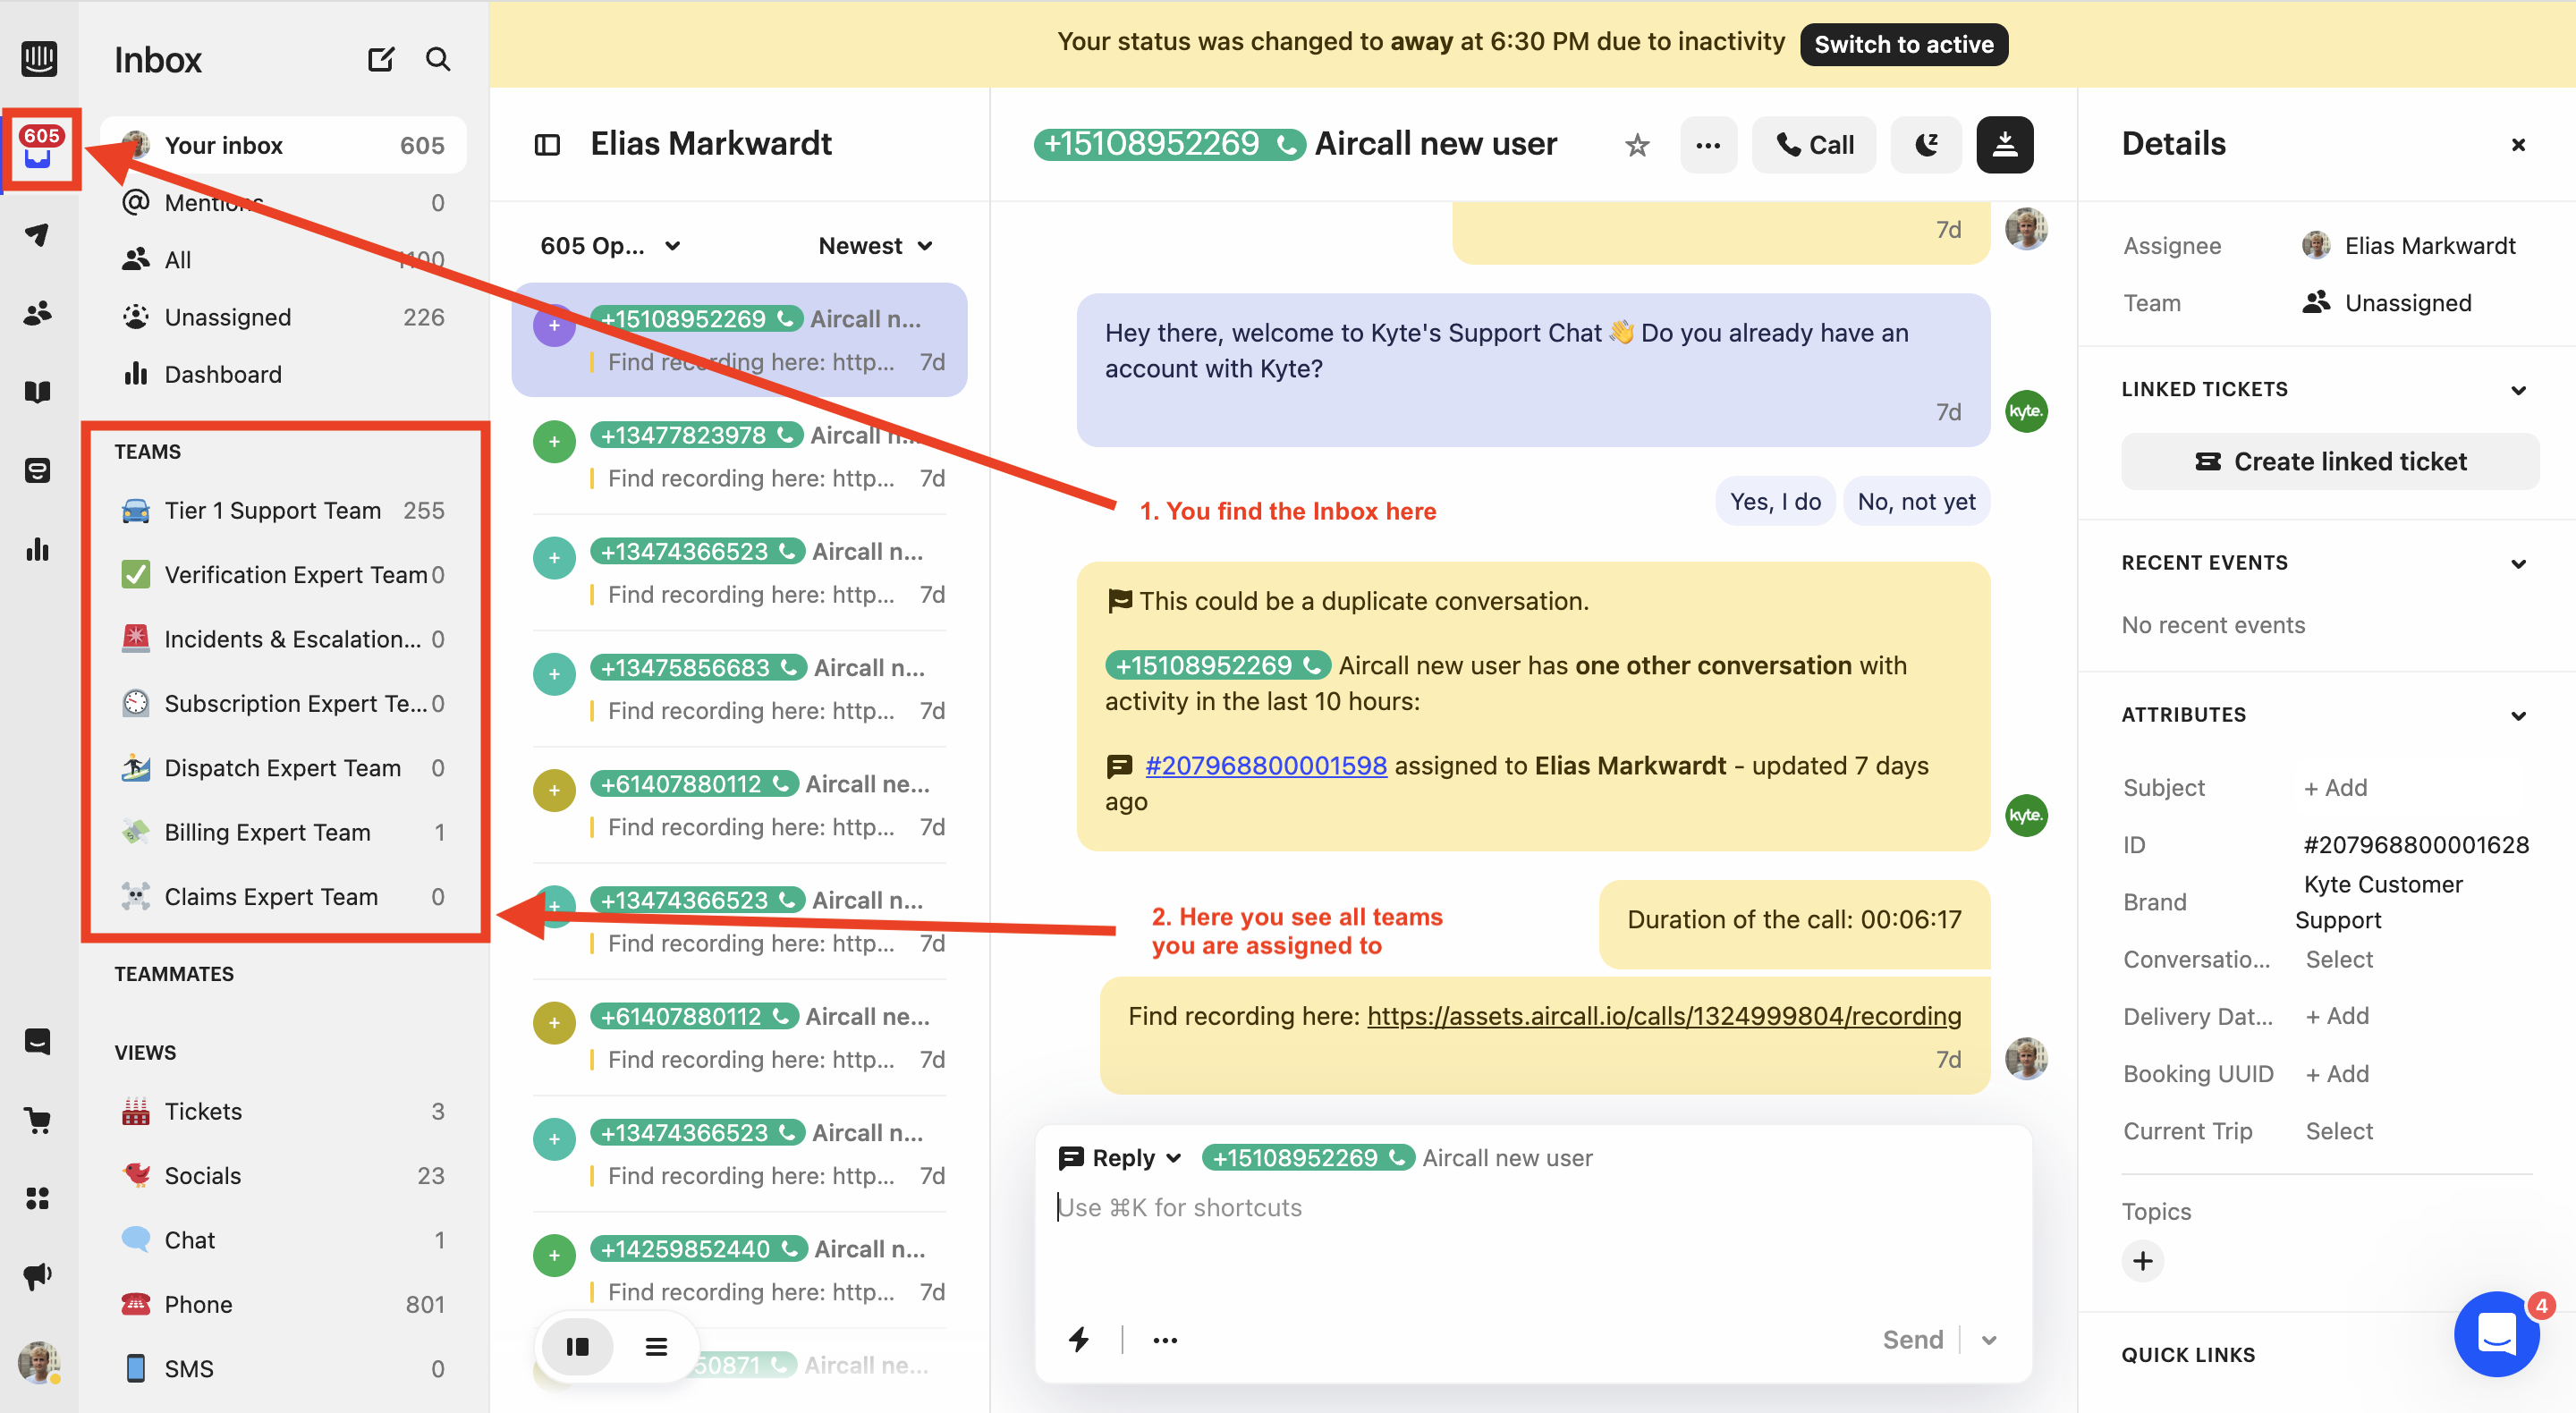Image resolution: width=2576 pixels, height=1413 pixels.
Task: Open the more options ellipsis in header
Action: pyautogui.click(x=1708, y=145)
